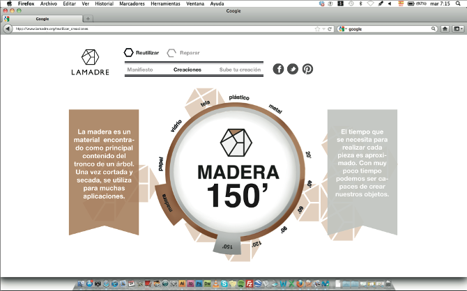Click the central hexagon icon above MADERA
The width and height of the screenshot is (467, 291).
coord(236,143)
